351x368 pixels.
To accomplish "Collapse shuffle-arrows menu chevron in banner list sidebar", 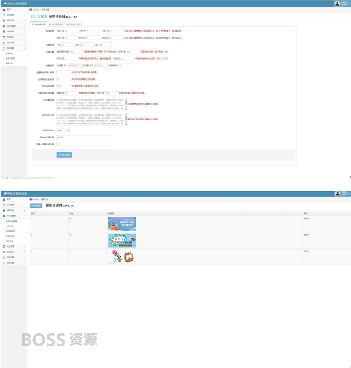I will pos(24,216).
